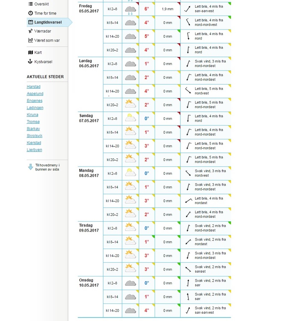Image resolution: width=290 pixels, height=321 pixels.
Task: Click the rain cloud icon for Fredag kl 2–8
Action: pos(131,10)
